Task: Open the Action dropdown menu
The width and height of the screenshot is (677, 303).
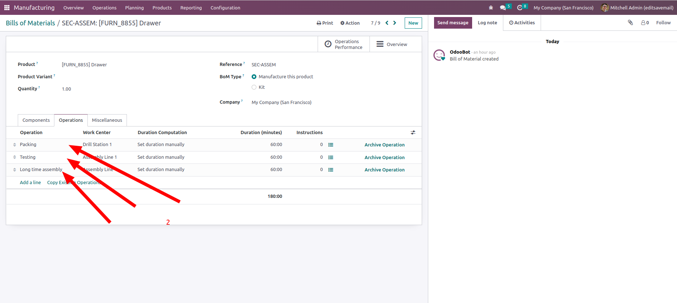Action: click(x=350, y=23)
